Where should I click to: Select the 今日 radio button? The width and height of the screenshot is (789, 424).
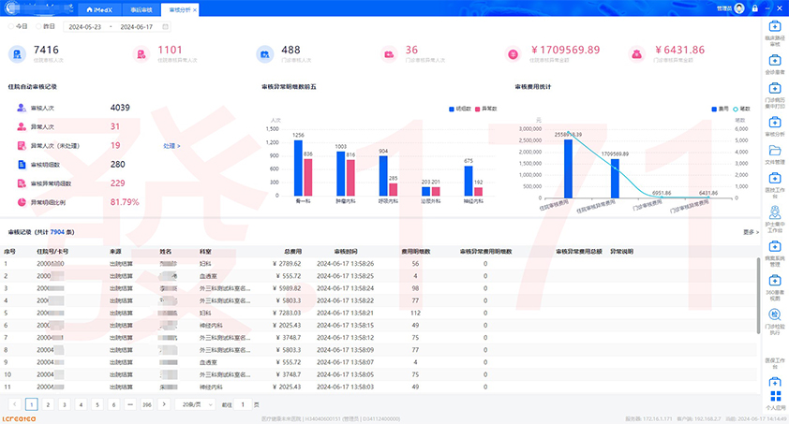(x=10, y=26)
